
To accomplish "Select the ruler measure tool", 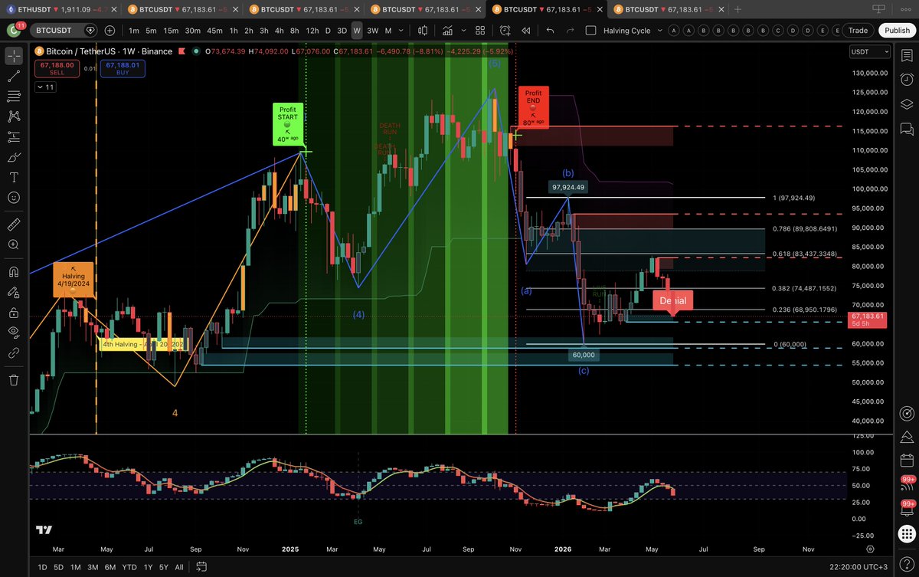I will [x=14, y=225].
